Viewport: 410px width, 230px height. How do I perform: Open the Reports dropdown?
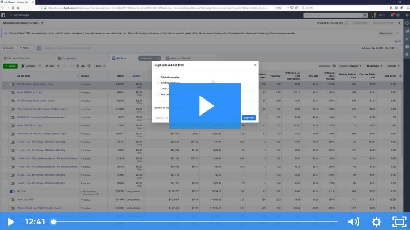click(394, 66)
